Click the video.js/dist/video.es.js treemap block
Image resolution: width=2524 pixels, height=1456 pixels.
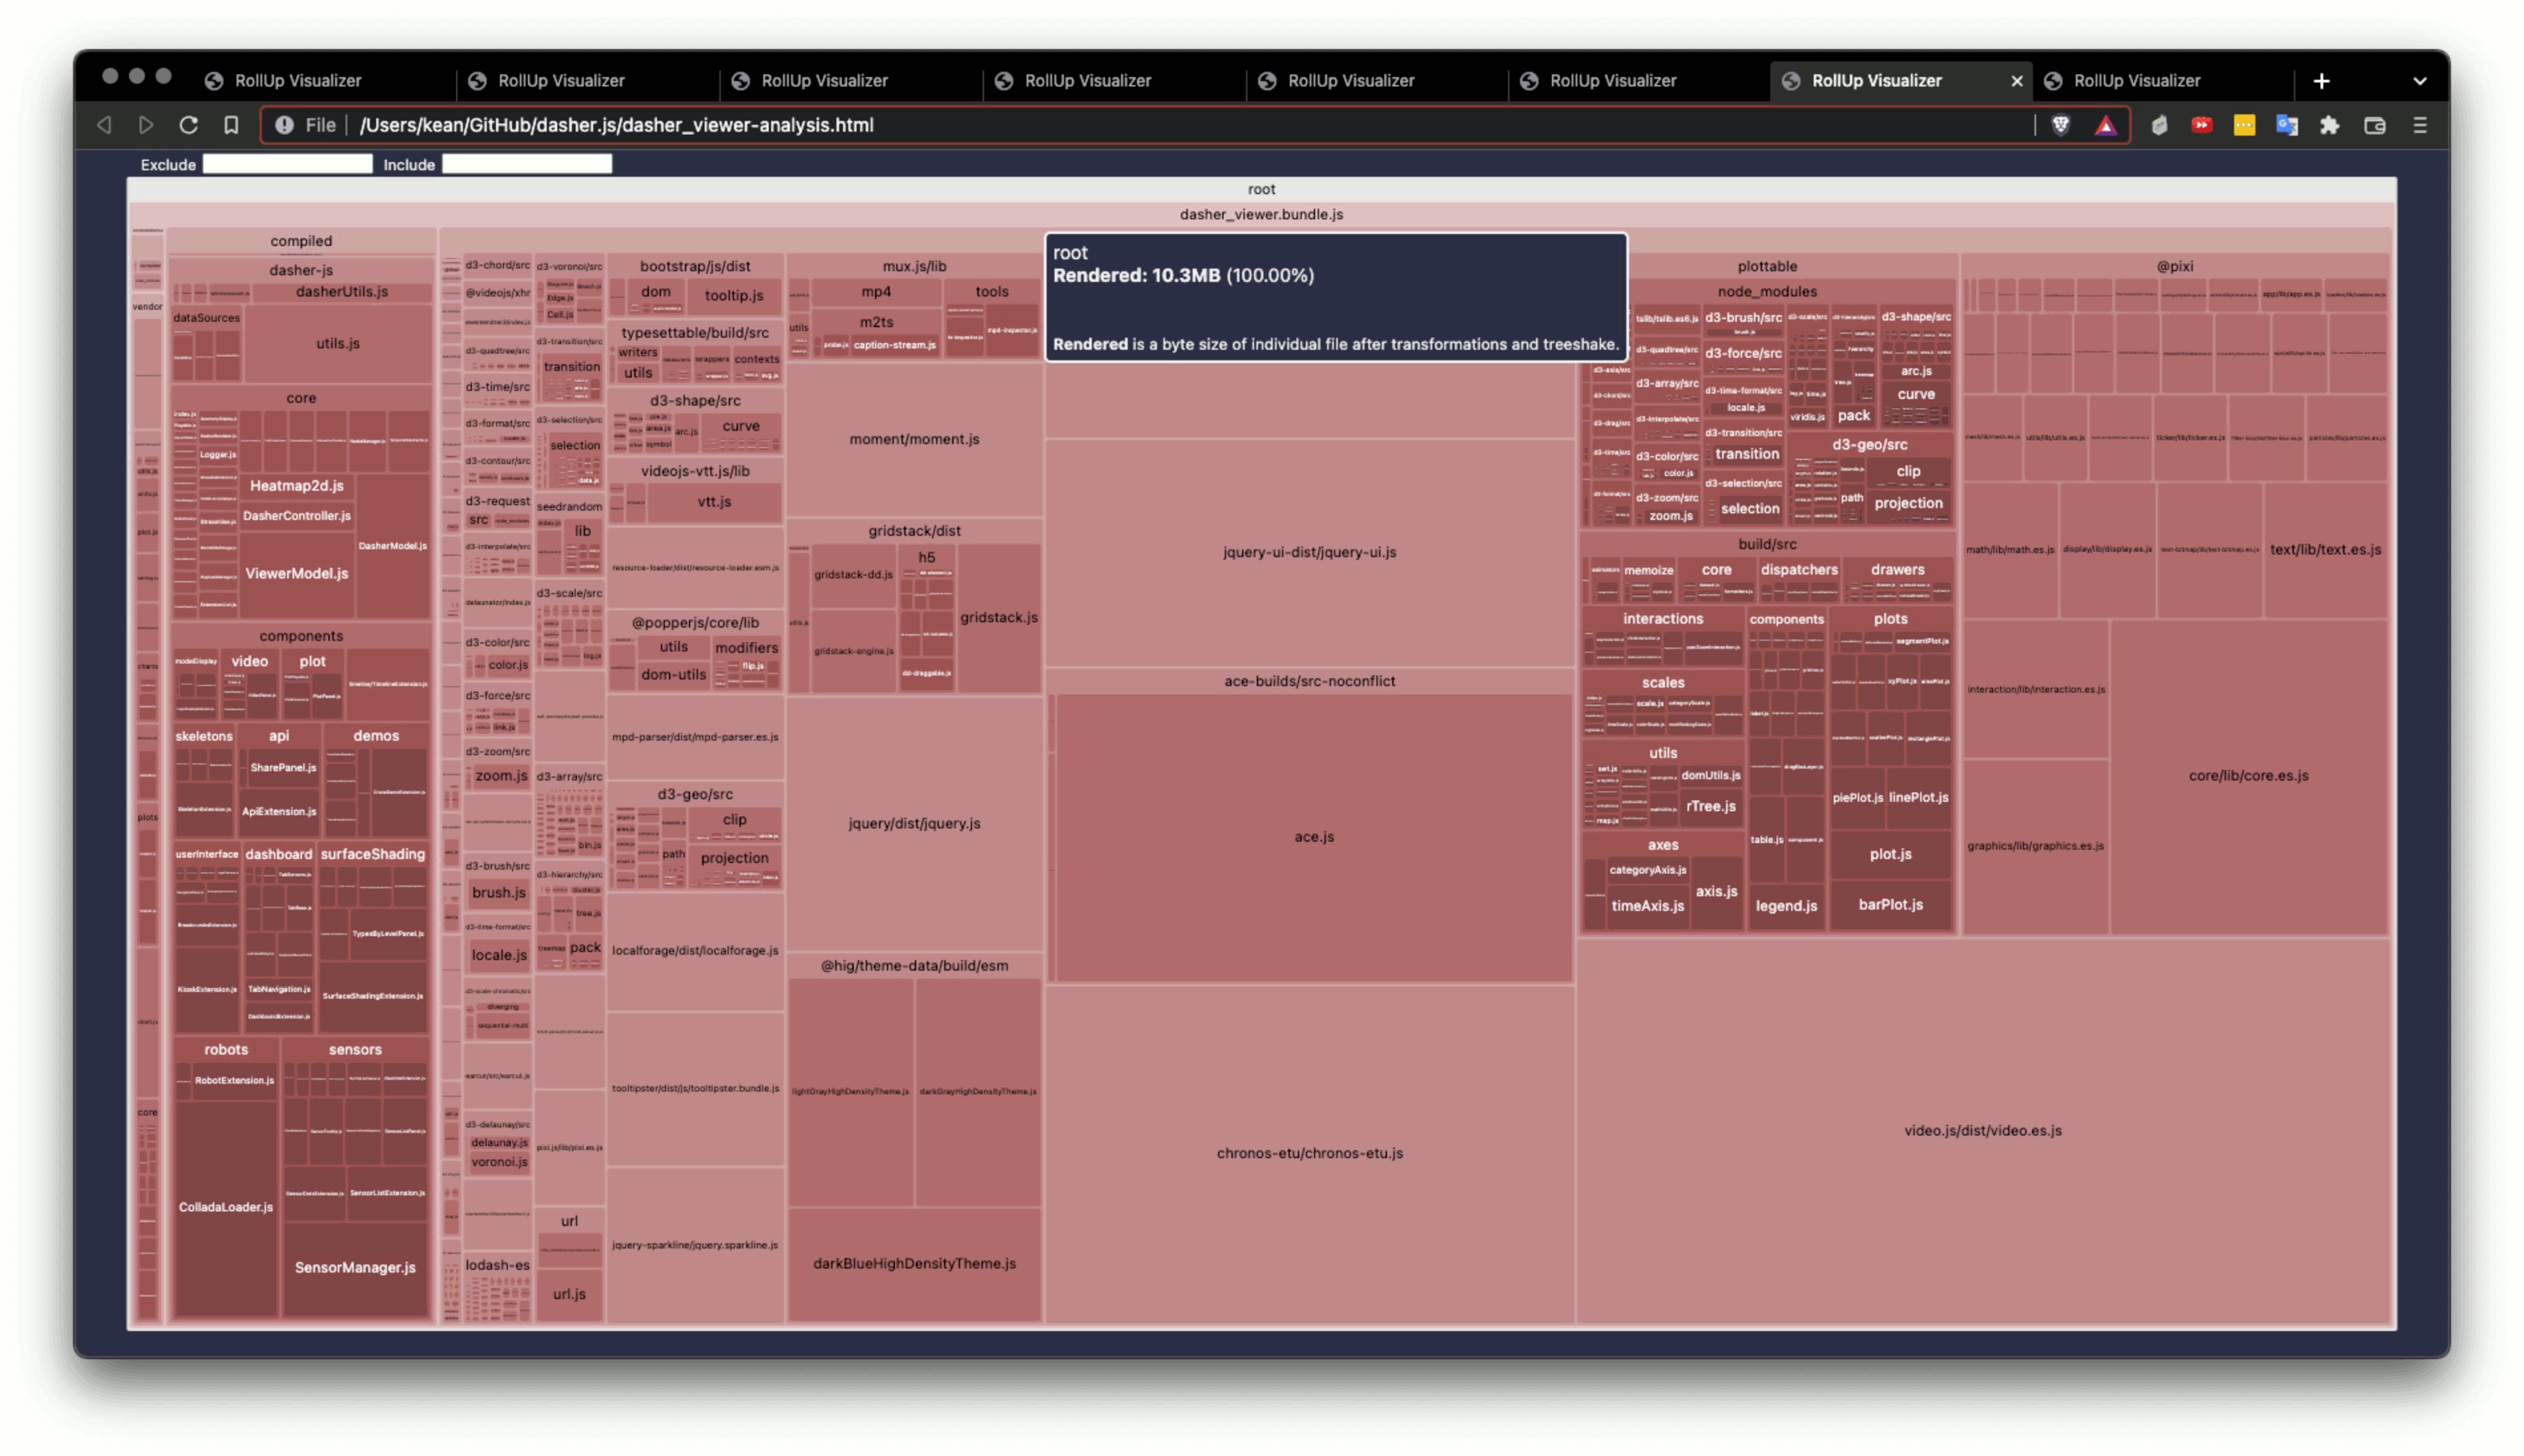[x=1982, y=1131]
